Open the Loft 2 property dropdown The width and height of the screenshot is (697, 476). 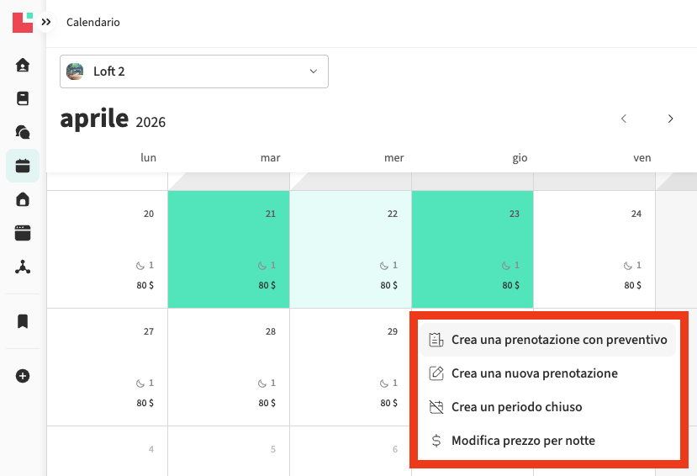[194, 71]
